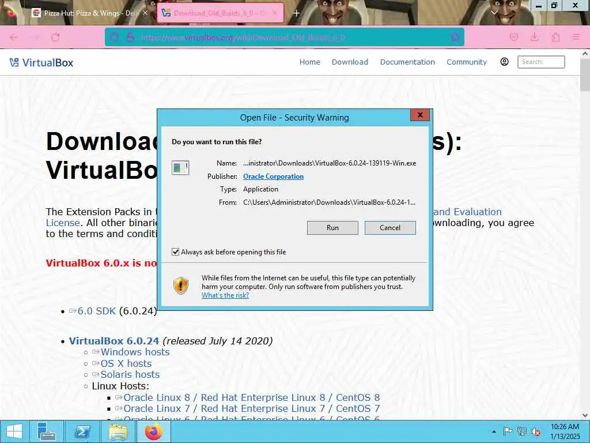Click the VirtualBox logo

(x=41, y=62)
